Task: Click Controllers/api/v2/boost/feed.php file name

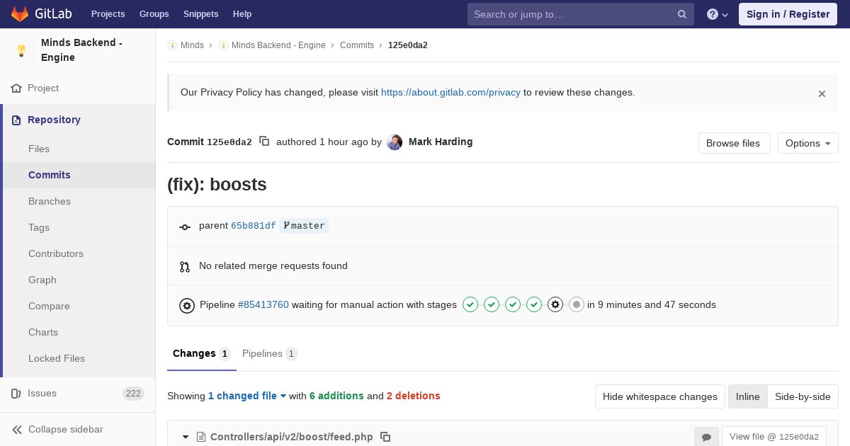Action: click(292, 437)
